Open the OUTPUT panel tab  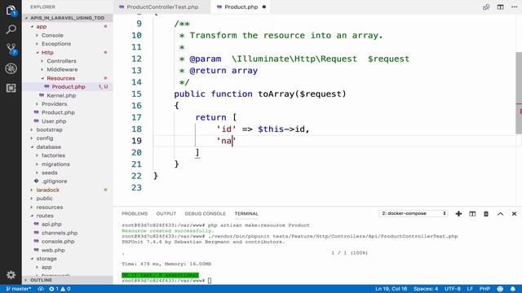(x=166, y=213)
